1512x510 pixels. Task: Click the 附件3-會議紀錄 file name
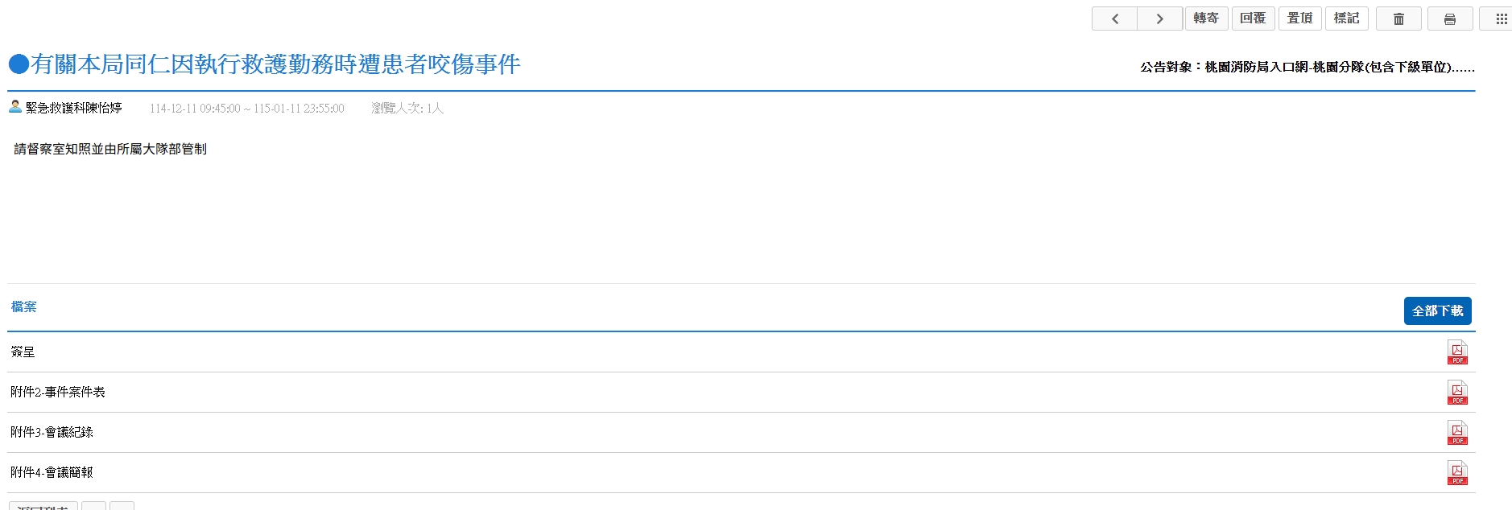(x=52, y=433)
